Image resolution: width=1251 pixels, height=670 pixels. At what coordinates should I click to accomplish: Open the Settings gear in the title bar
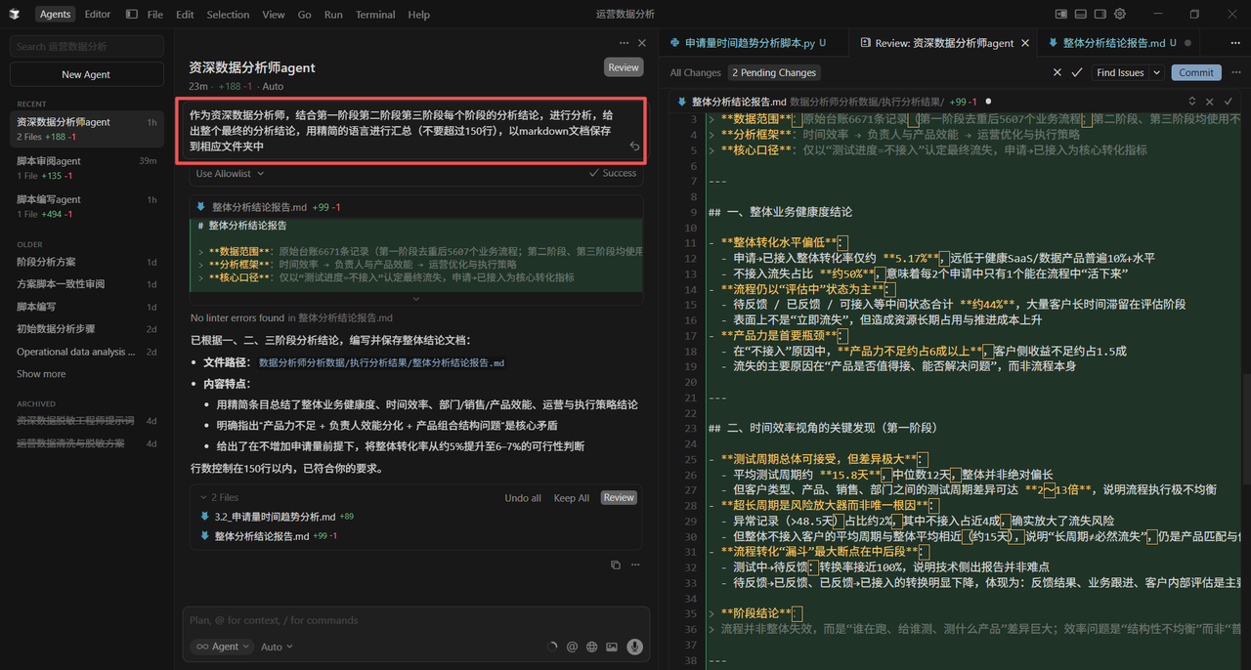click(x=1120, y=14)
